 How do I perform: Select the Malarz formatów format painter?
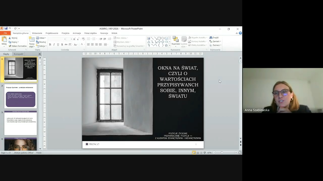coord(17,46)
